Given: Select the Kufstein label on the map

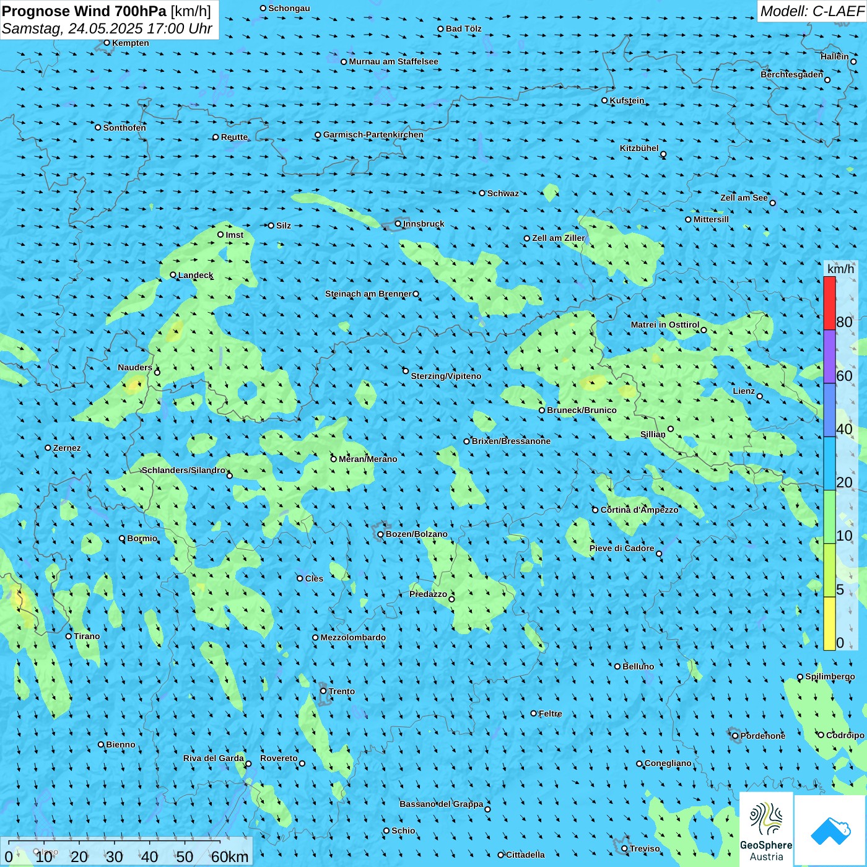Looking at the screenshot, I should pos(627,100).
